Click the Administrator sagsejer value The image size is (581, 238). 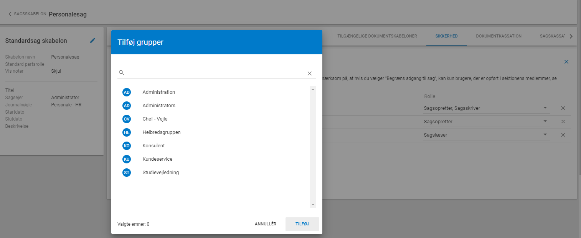65,98
